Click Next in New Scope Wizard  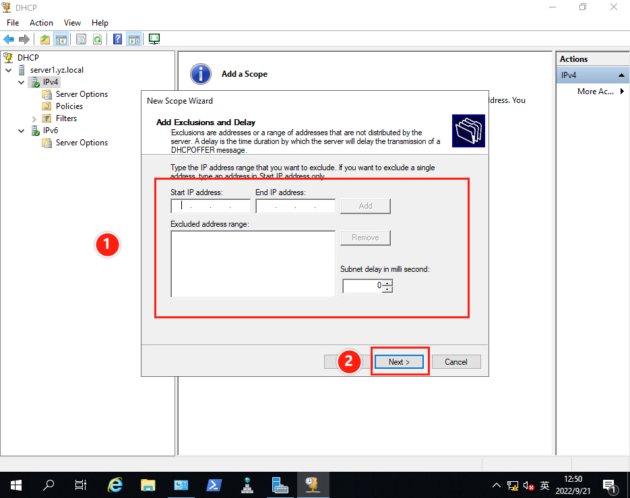(399, 361)
